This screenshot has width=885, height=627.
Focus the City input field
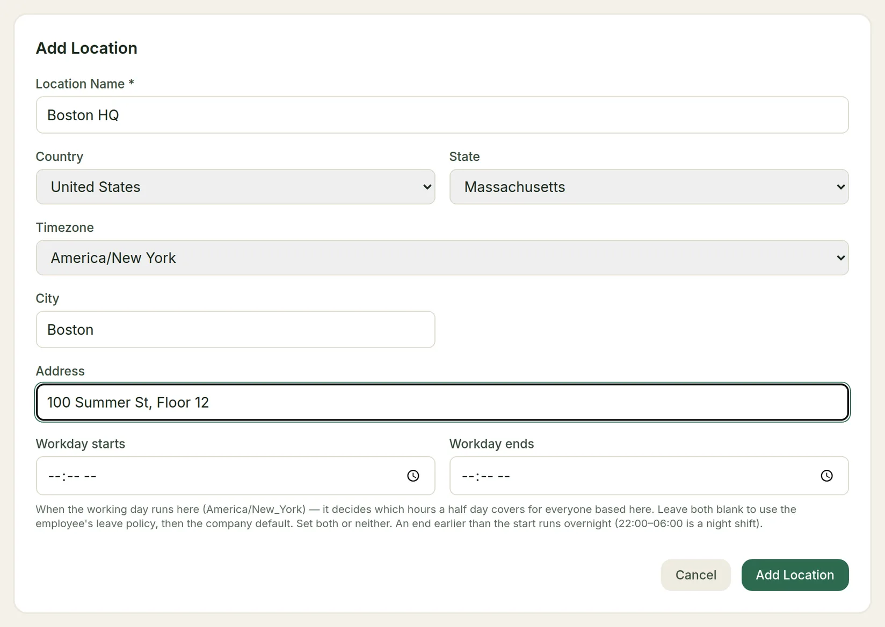(235, 329)
